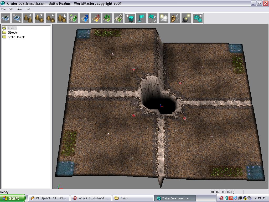Click the Opera tray icon
Screen dimensions: 269x202
pos(221,198)
